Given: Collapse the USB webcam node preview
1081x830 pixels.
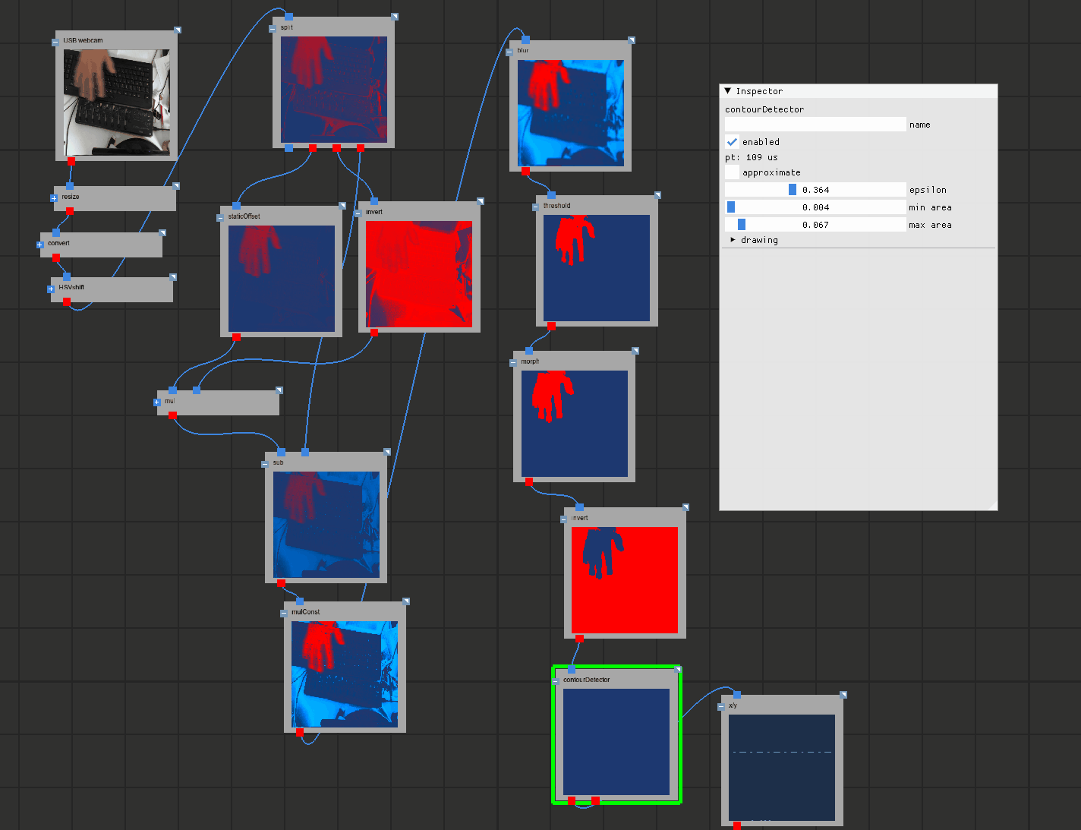Looking at the screenshot, I should point(55,43).
